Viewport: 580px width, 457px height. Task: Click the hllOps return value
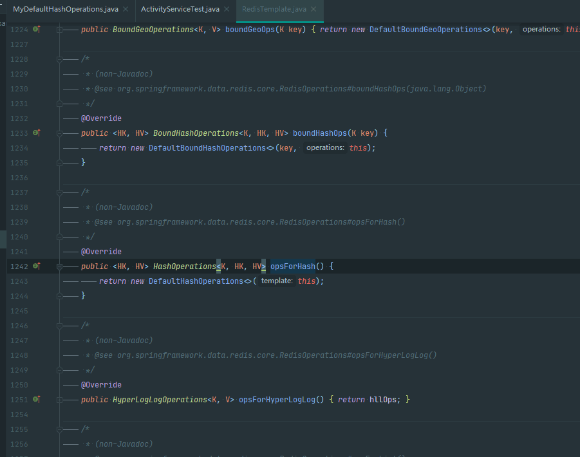tap(382, 400)
